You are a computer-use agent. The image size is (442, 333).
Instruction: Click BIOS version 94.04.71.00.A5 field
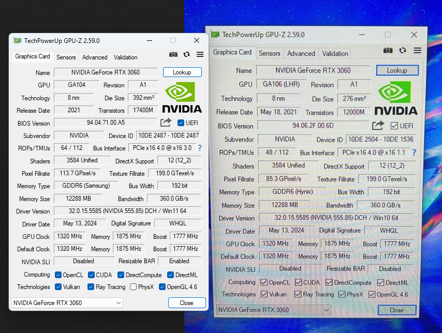point(106,123)
